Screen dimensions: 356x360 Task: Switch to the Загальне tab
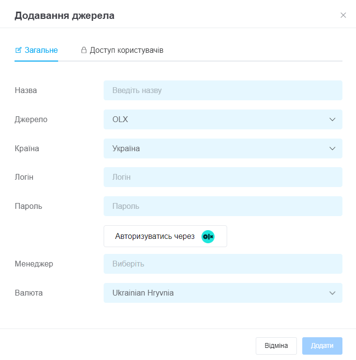(x=41, y=50)
